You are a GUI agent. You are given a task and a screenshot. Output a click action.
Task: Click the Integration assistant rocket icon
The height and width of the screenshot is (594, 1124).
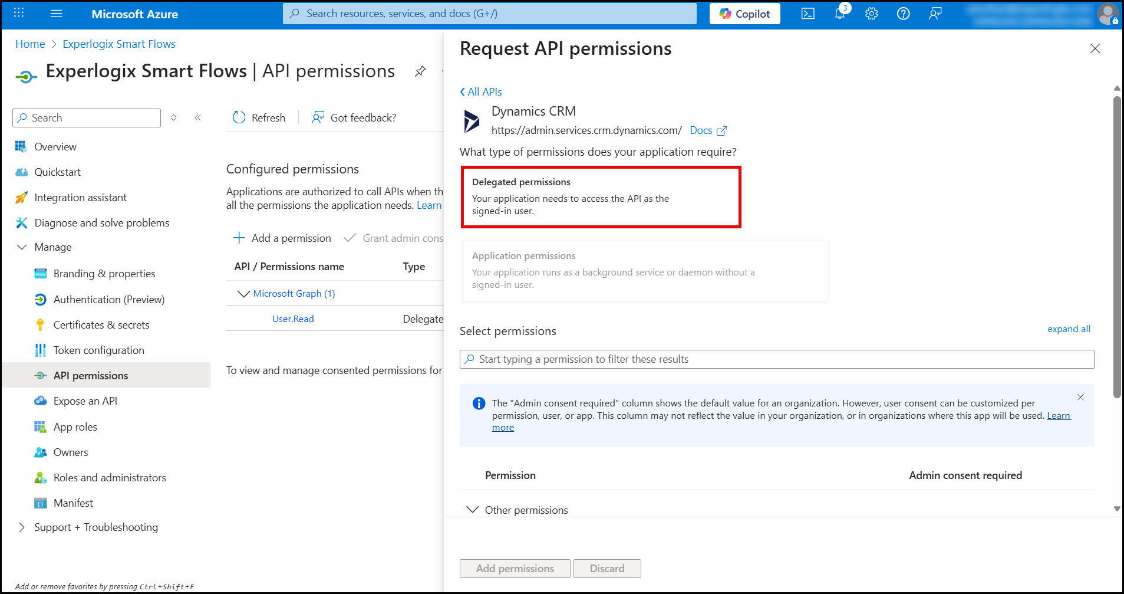tap(21, 197)
